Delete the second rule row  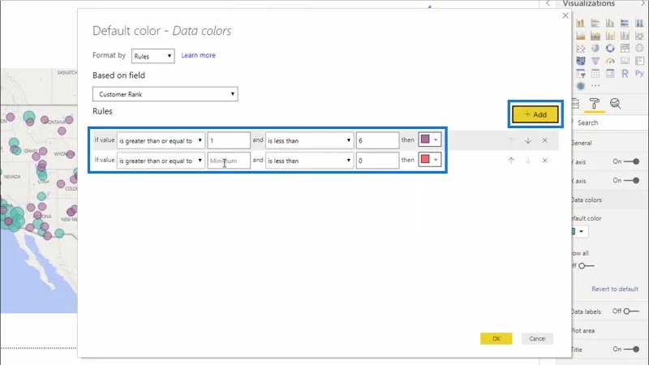coord(544,161)
